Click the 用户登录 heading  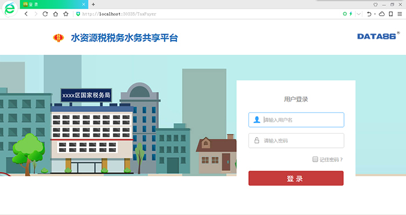click(x=296, y=99)
